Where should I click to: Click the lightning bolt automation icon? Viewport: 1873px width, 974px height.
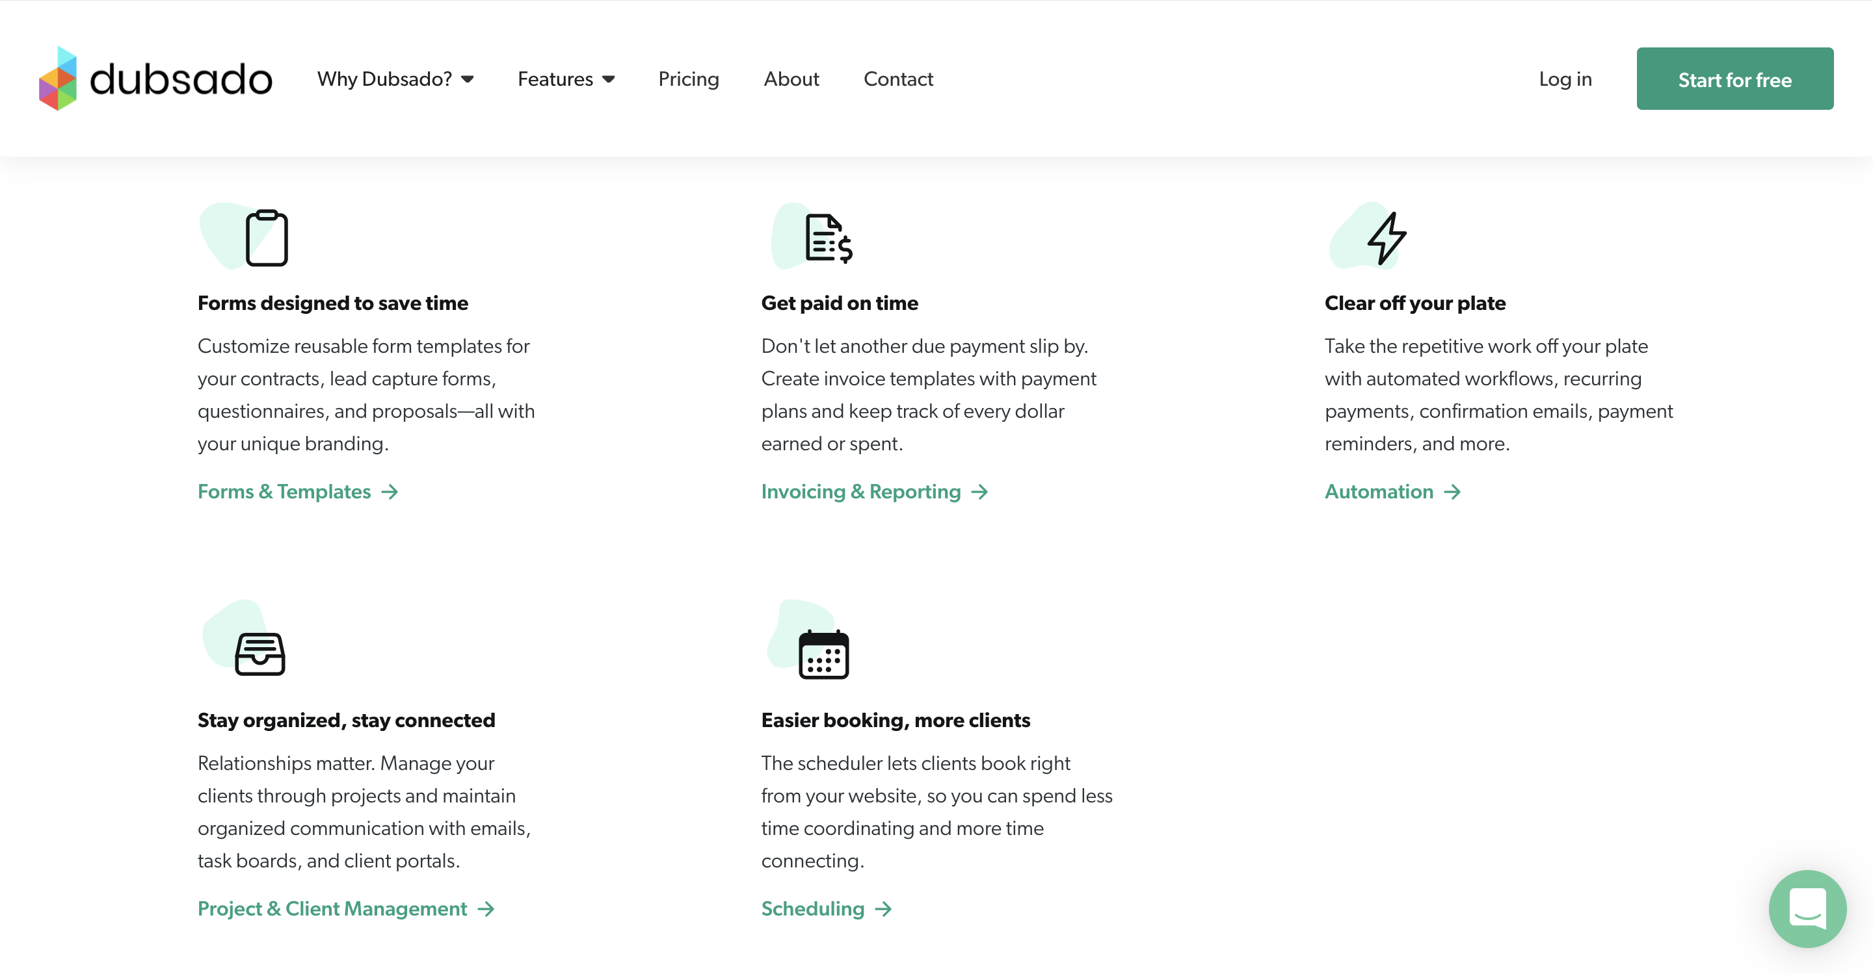pyautogui.click(x=1386, y=238)
